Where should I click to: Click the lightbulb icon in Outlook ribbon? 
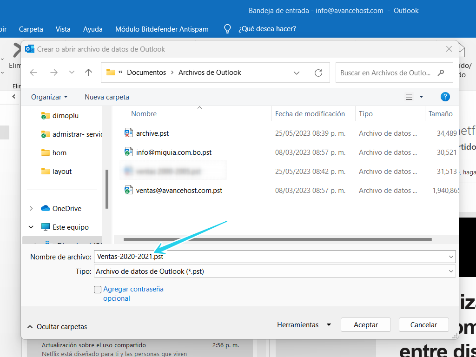pyautogui.click(x=227, y=29)
